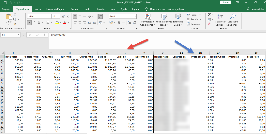Select column AB header
Screen dimensions: 266x134
200,53
